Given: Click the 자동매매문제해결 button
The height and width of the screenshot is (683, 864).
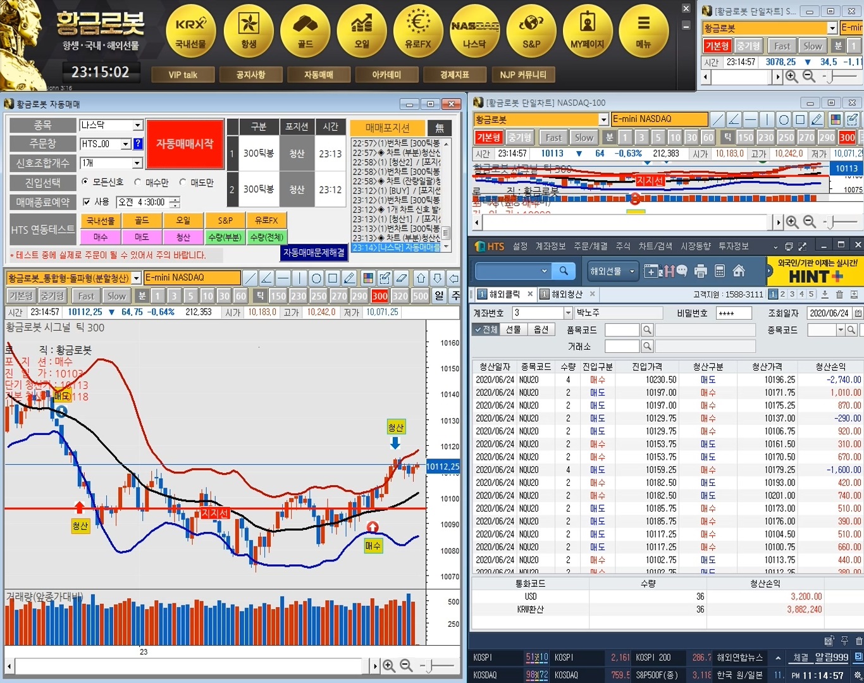Looking at the screenshot, I should tap(314, 252).
